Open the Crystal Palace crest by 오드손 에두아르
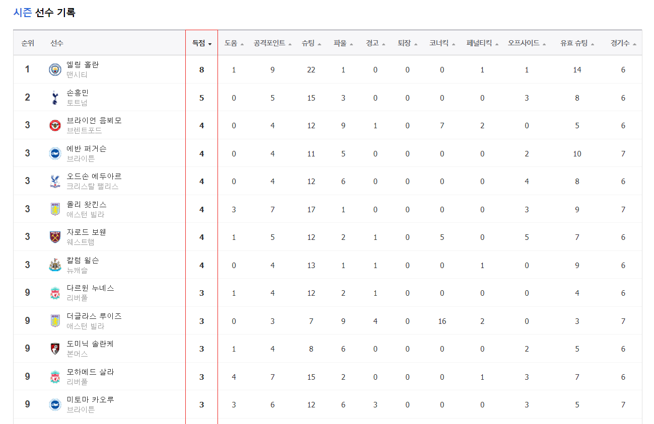 pos(55,181)
